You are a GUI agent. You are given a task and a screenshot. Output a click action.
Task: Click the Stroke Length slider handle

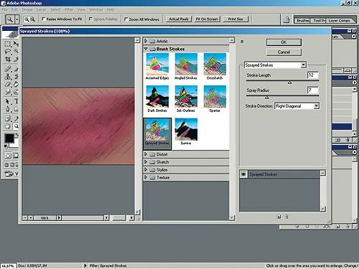click(289, 82)
